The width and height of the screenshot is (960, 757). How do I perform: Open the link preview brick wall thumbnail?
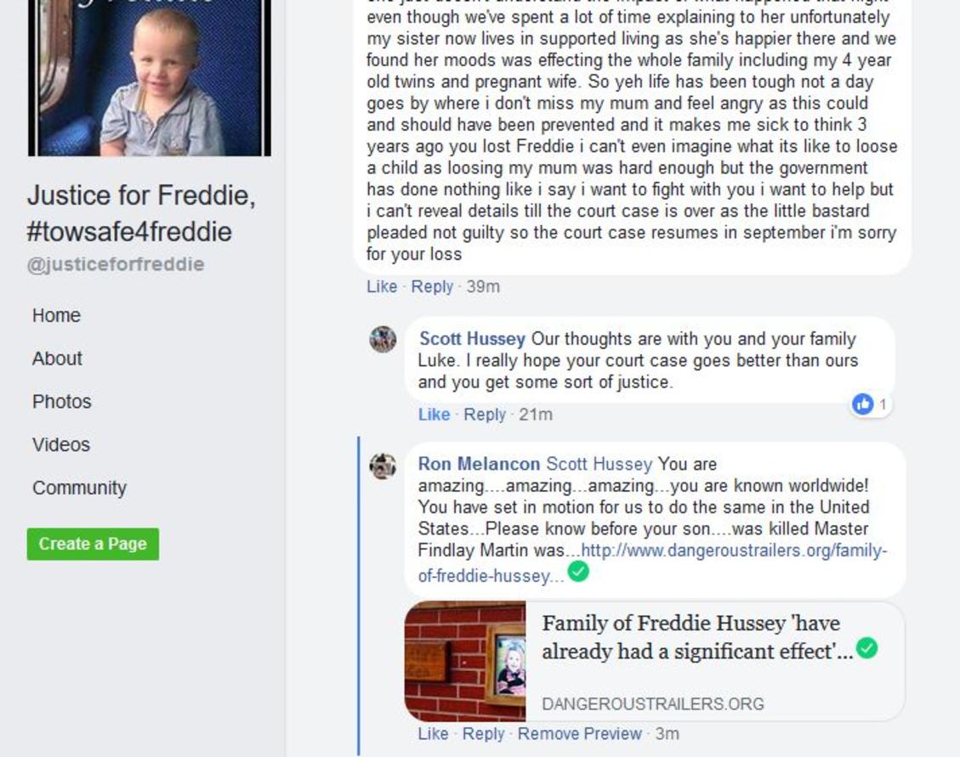point(464,661)
